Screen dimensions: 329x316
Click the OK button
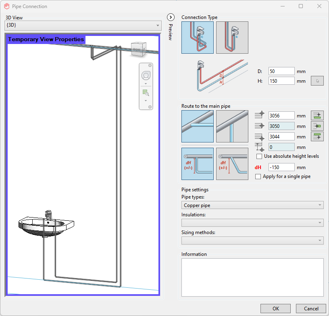tap(275, 308)
